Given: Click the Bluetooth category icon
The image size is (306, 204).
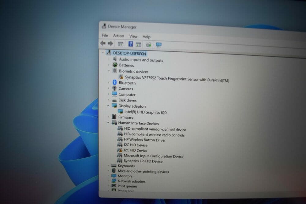Looking at the screenshot, I should [114, 82].
